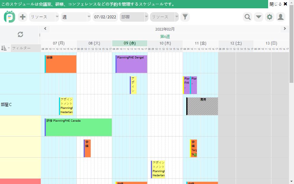Screen dimensions: 294x184
Task: Open the first purple event with yellow edge on Friday
Action: tap(186, 85)
